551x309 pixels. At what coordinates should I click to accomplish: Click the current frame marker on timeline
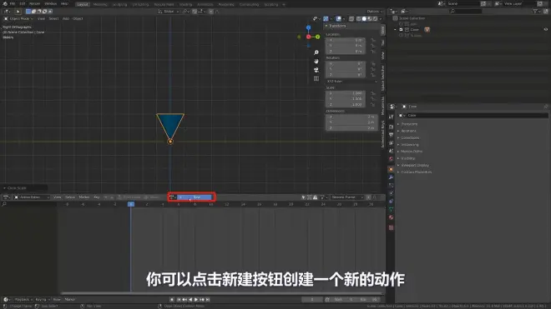point(131,204)
